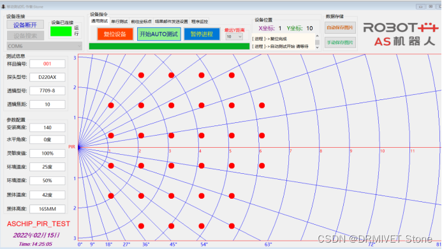Image resolution: width=442 pixels, height=249 pixels.
Task: Click the 透镜焦距 field showing 10
Action: (47, 104)
